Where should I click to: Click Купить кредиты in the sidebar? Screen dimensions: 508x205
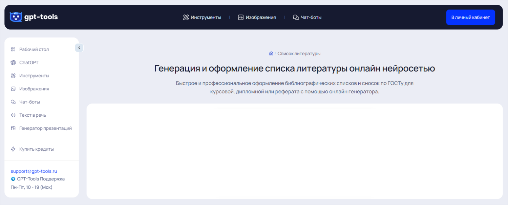click(x=37, y=149)
